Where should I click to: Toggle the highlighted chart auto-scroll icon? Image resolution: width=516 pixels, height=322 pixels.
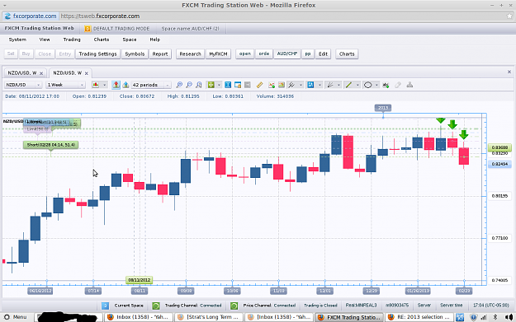point(116,85)
